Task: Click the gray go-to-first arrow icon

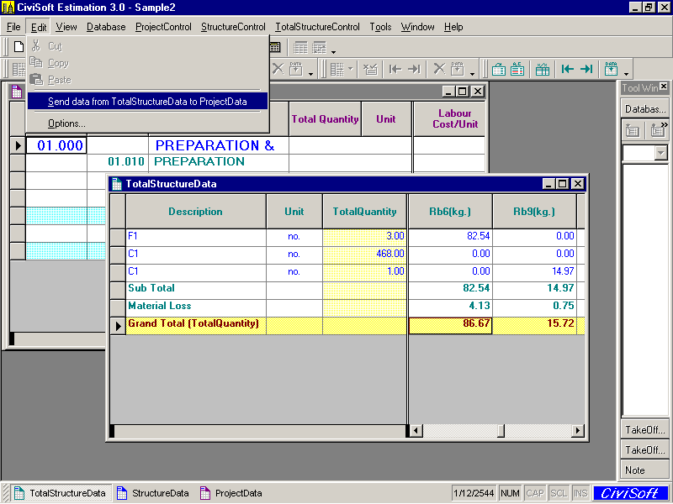Action: 395,69
